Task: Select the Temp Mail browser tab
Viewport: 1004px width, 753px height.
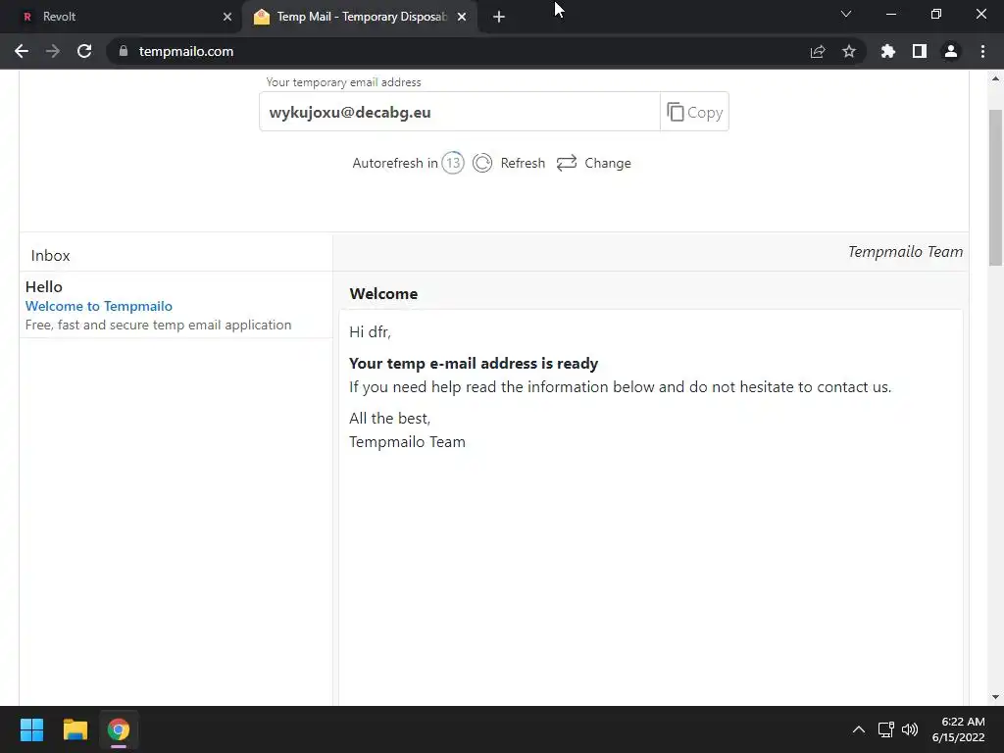Action: click(359, 17)
